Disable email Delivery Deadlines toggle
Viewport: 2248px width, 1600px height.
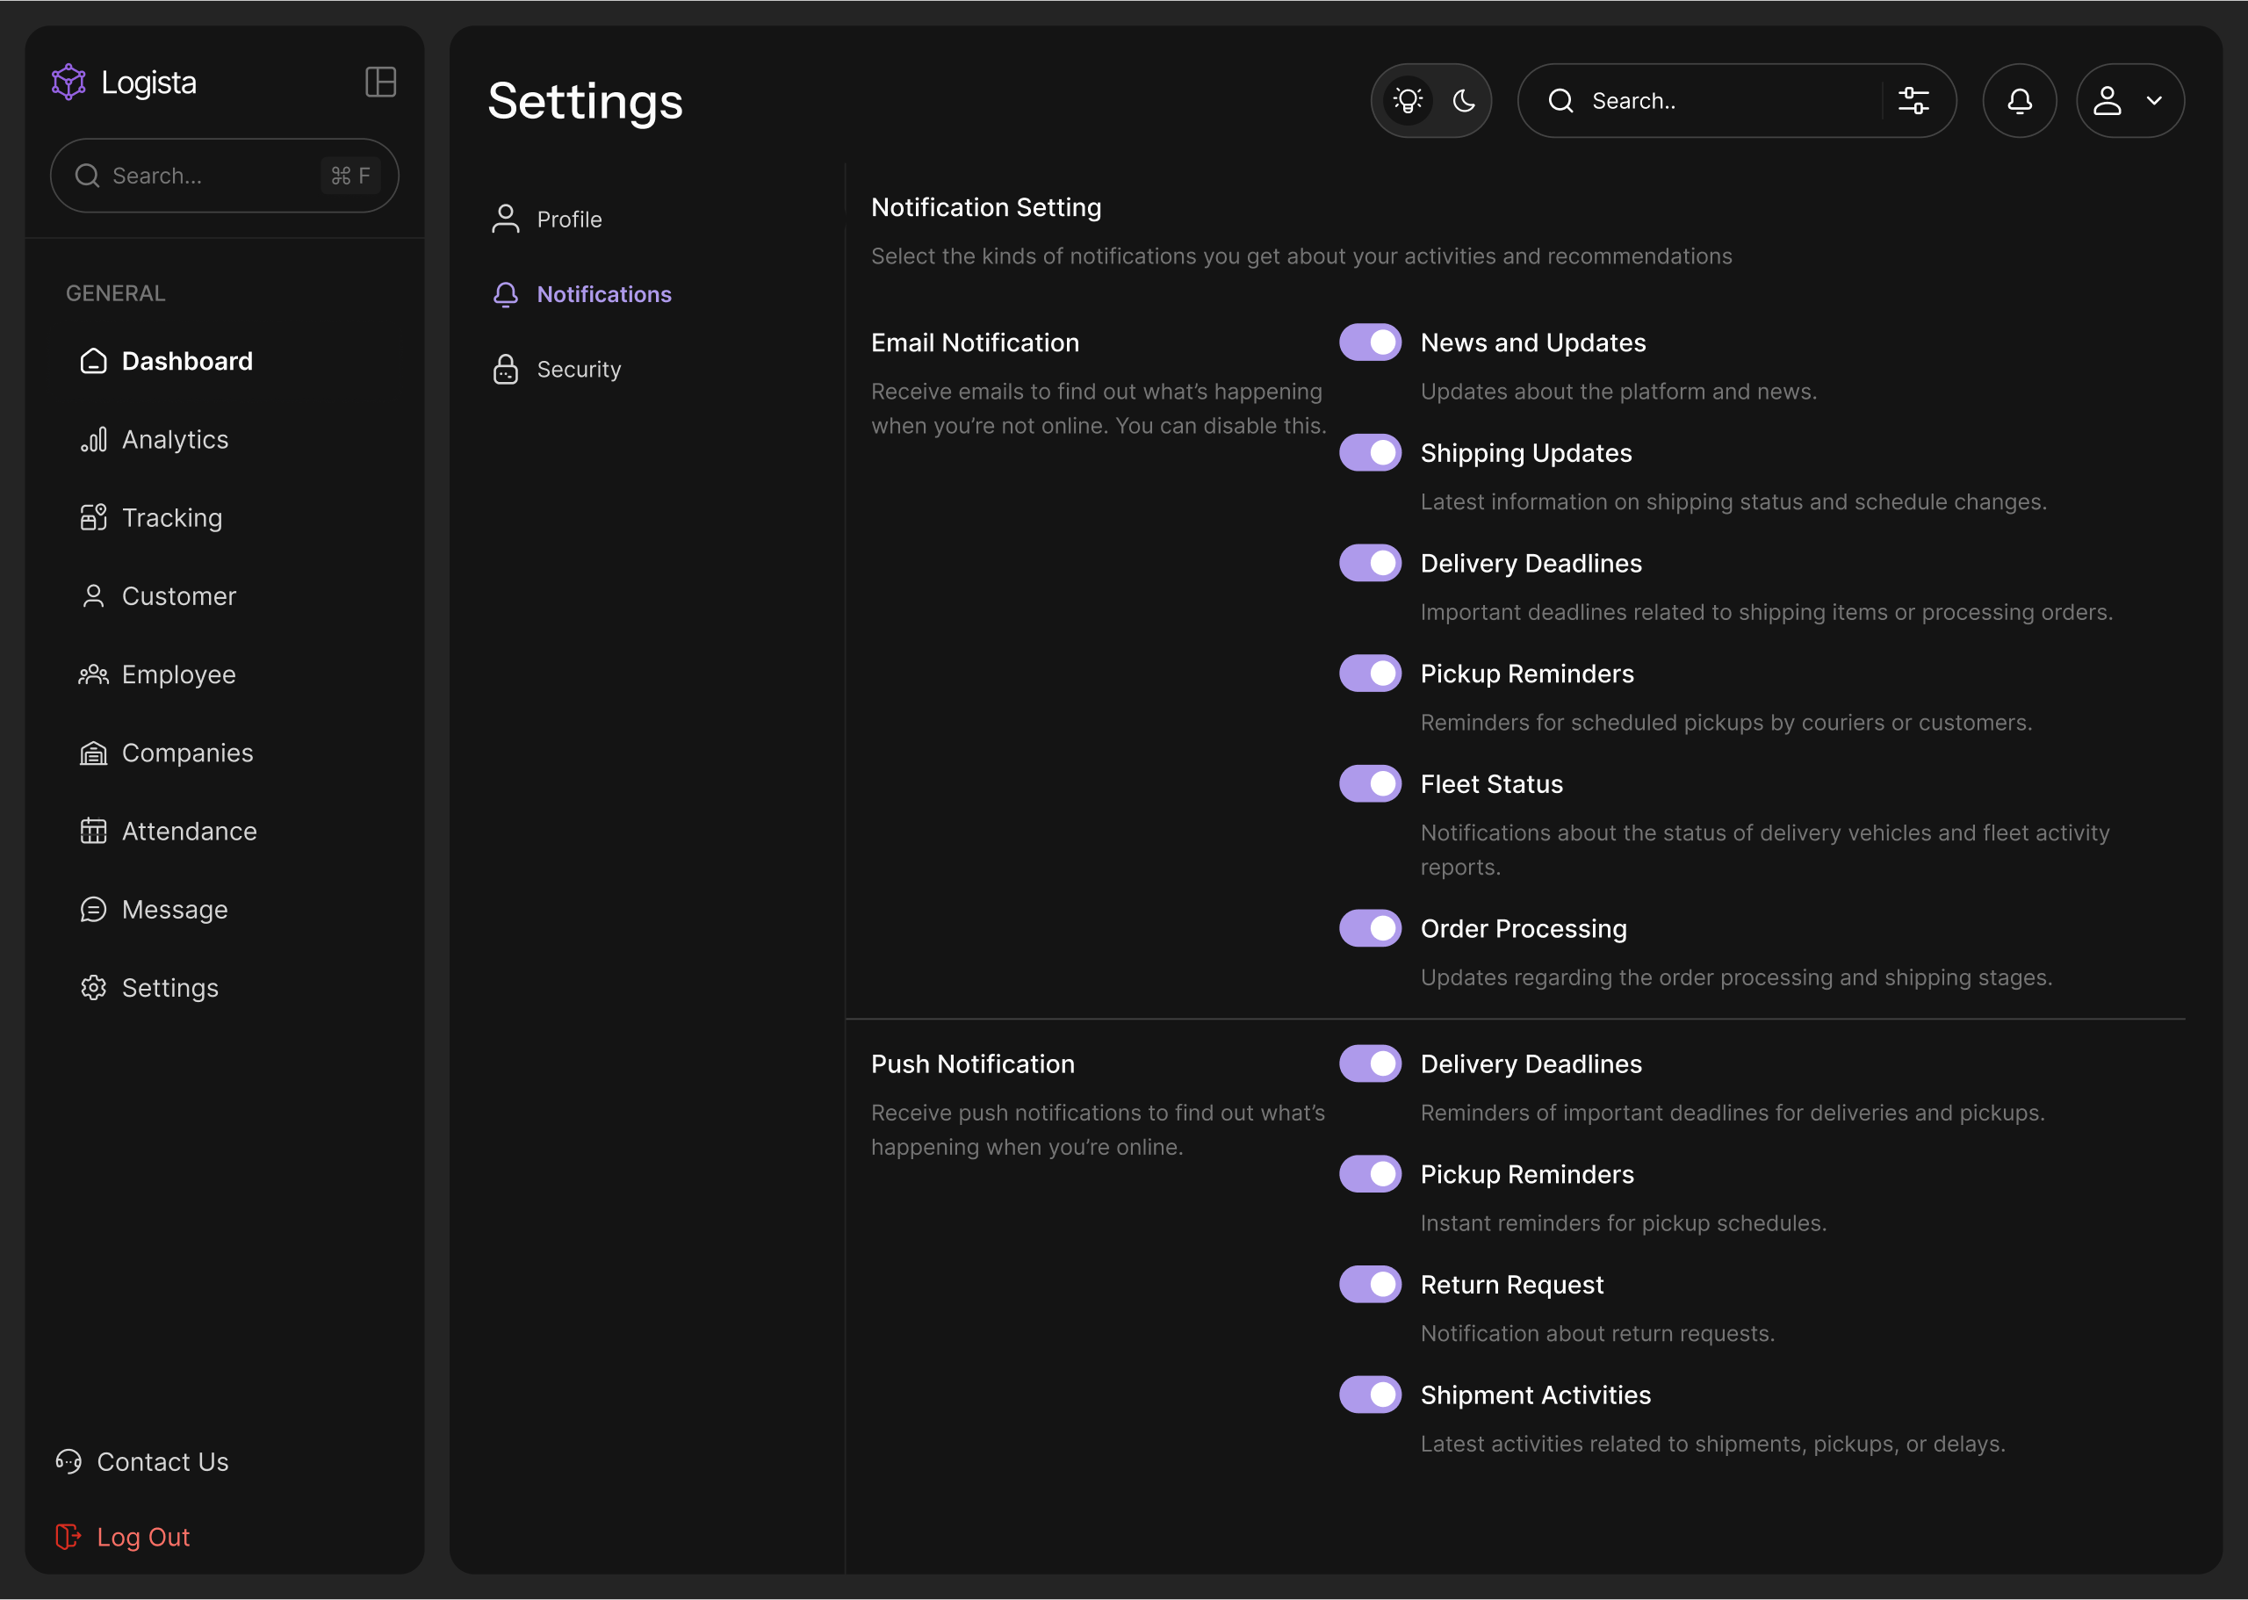[1370, 563]
